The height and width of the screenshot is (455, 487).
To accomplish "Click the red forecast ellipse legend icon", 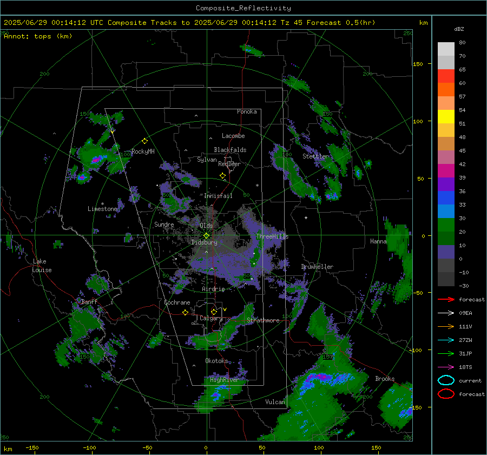I will [x=446, y=394].
